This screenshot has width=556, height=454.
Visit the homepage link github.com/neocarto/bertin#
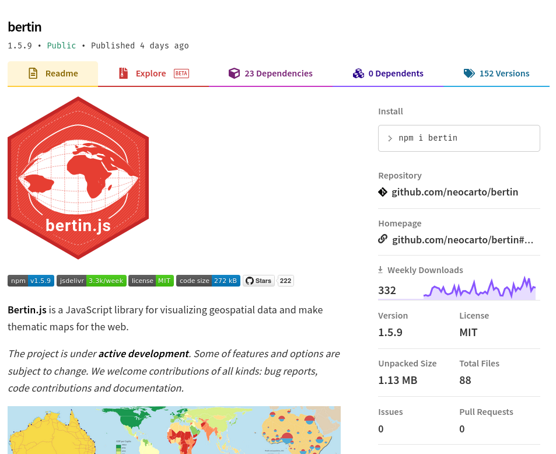(x=462, y=240)
